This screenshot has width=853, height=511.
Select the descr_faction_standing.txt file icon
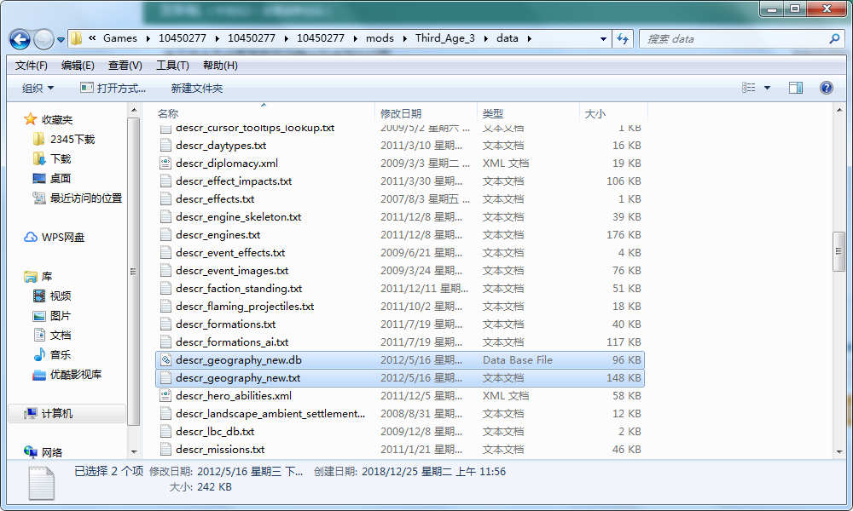click(166, 289)
